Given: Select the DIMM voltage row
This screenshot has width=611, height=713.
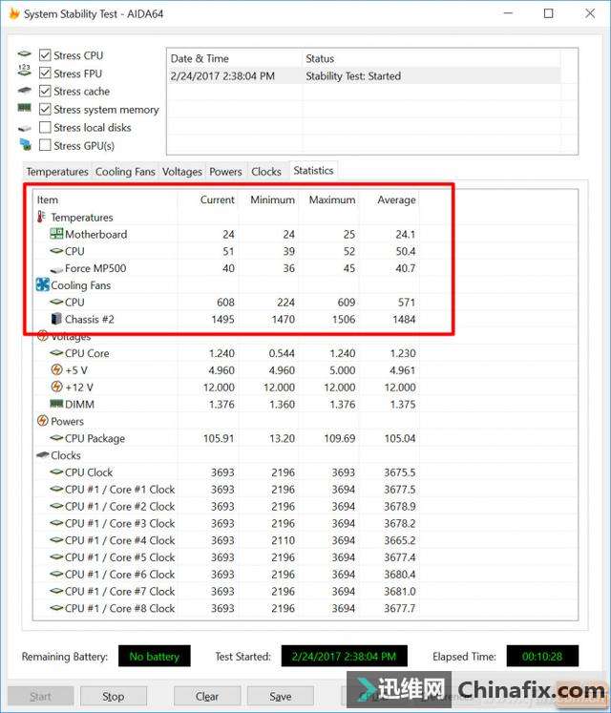Looking at the screenshot, I should pos(226,405).
